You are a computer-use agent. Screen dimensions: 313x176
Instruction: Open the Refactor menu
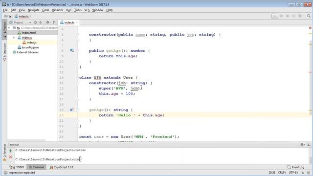[58, 10]
